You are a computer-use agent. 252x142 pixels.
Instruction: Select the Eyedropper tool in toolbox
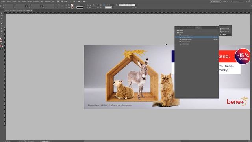(2, 34)
